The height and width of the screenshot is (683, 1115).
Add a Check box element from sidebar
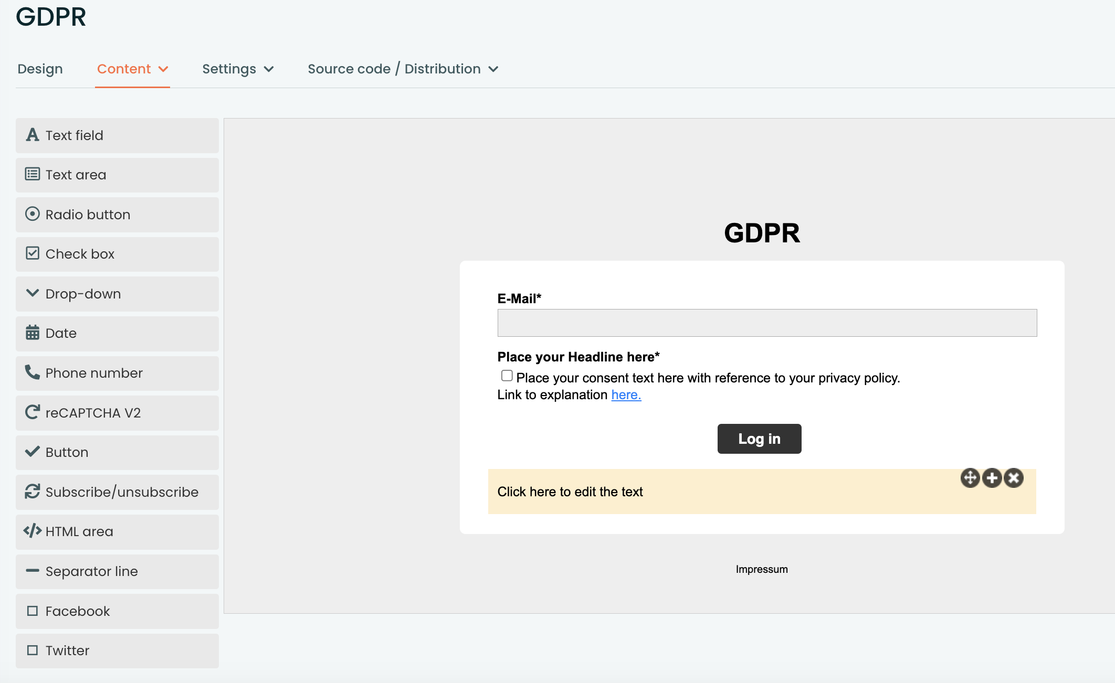117,254
